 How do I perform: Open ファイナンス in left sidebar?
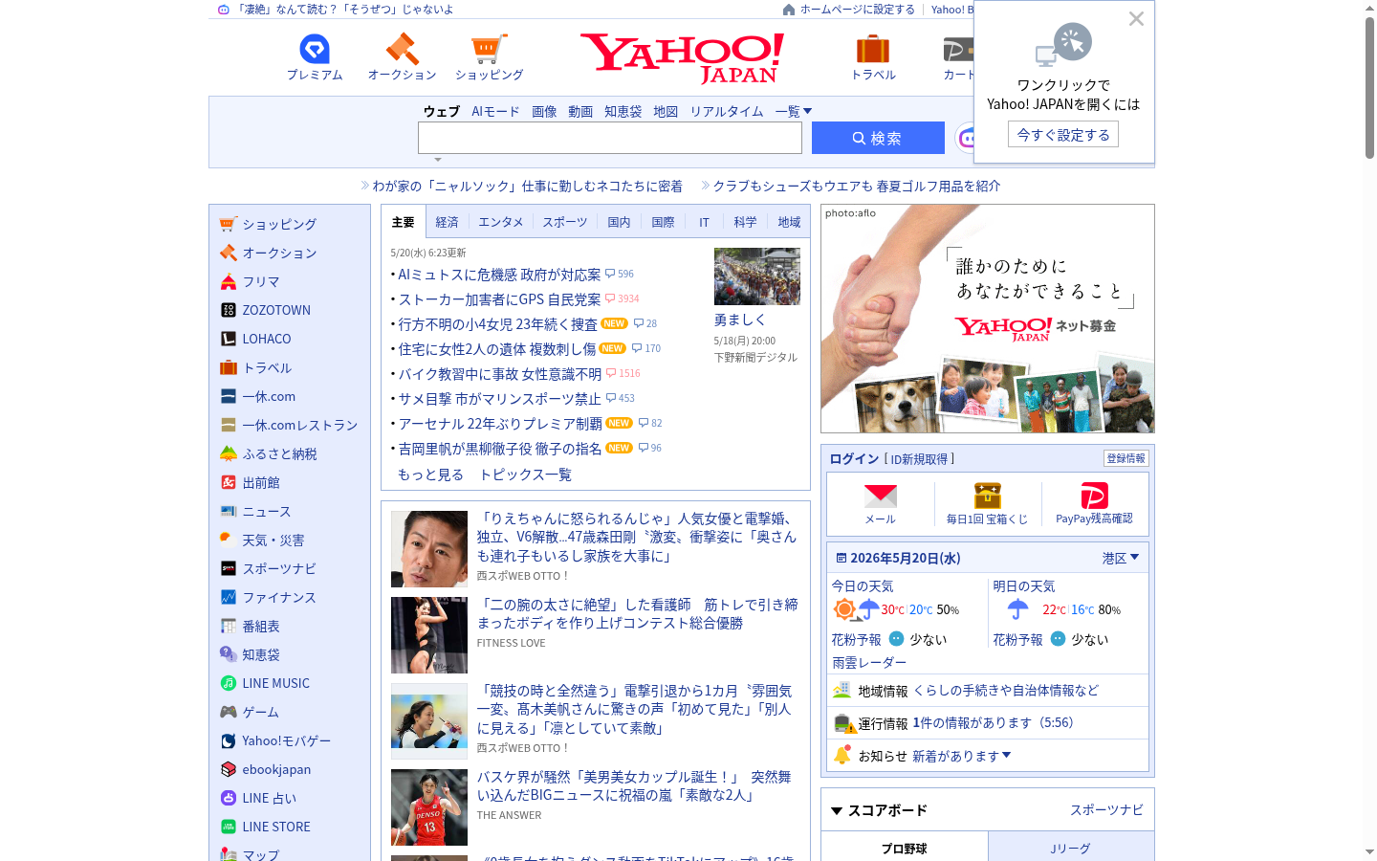[279, 597]
